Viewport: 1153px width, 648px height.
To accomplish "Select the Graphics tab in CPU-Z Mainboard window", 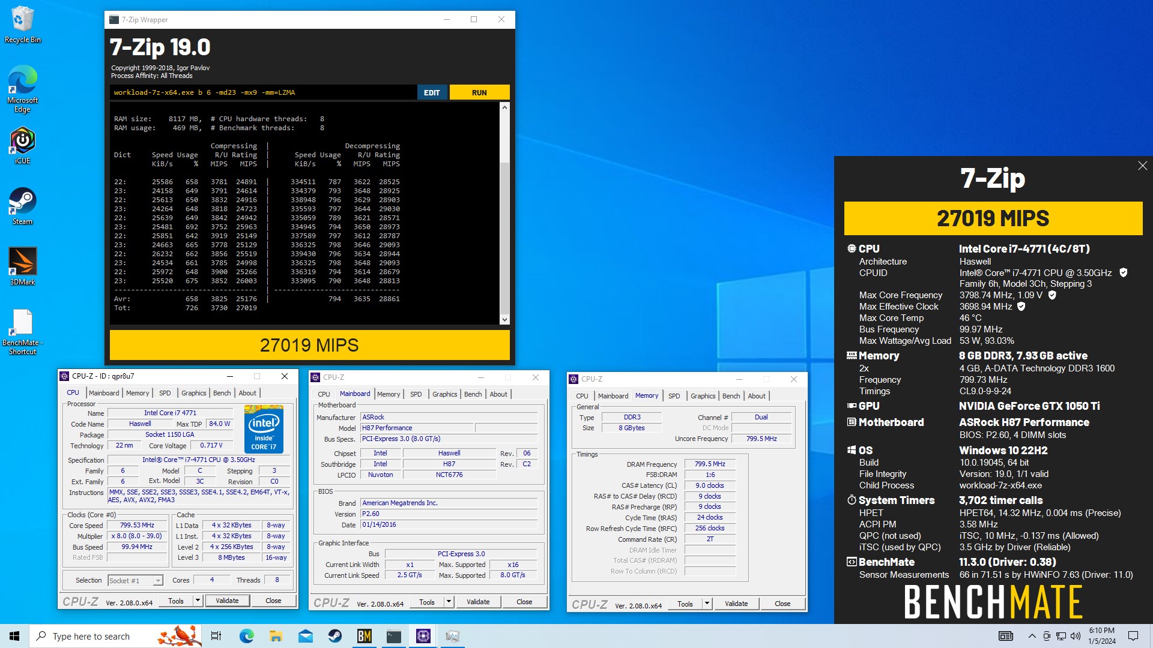I will [444, 394].
